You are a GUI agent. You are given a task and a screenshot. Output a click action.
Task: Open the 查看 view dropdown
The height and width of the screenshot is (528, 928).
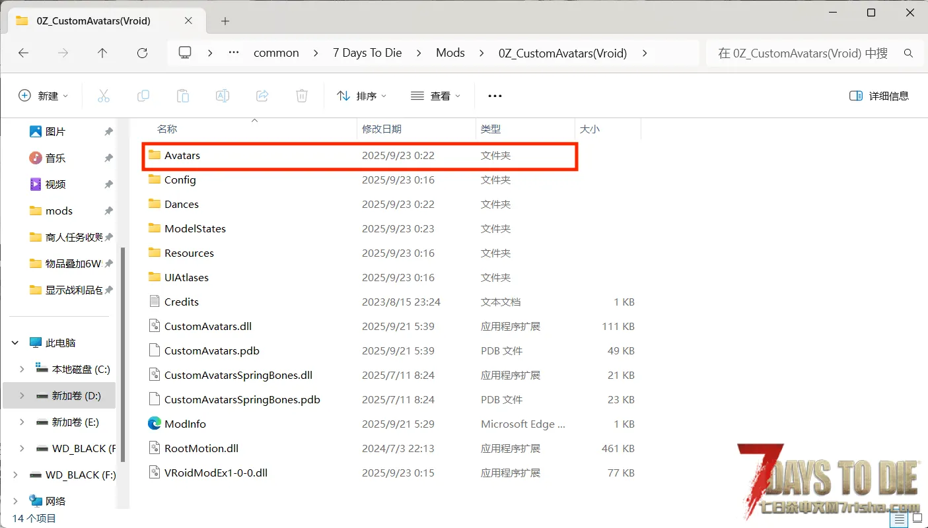pyautogui.click(x=435, y=96)
